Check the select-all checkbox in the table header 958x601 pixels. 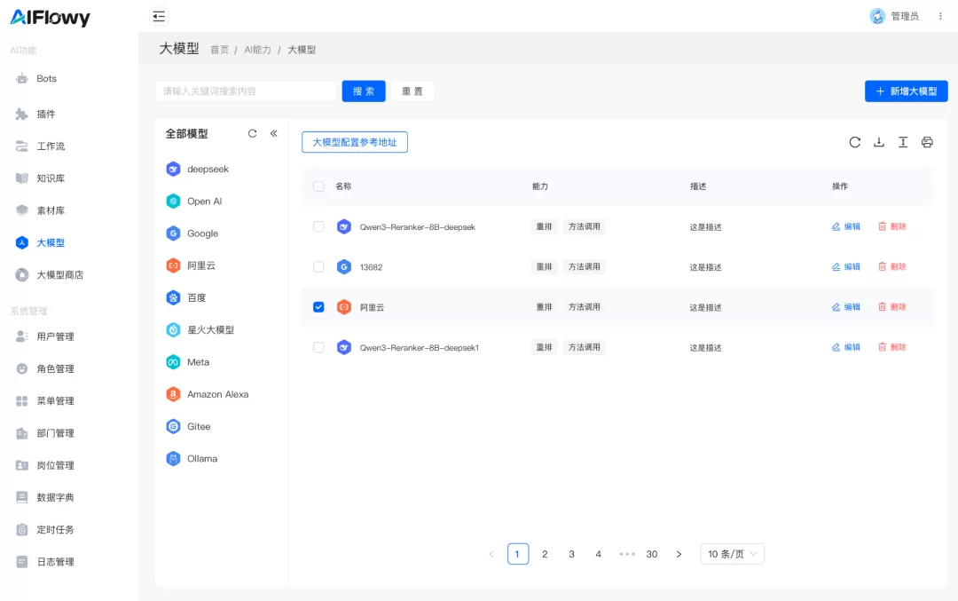(318, 186)
